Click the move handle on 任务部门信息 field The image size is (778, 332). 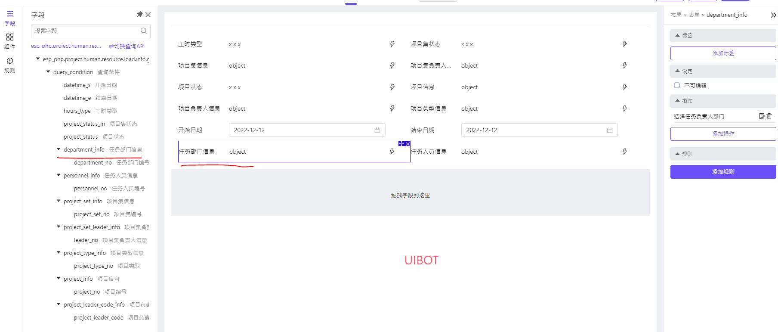point(401,143)
